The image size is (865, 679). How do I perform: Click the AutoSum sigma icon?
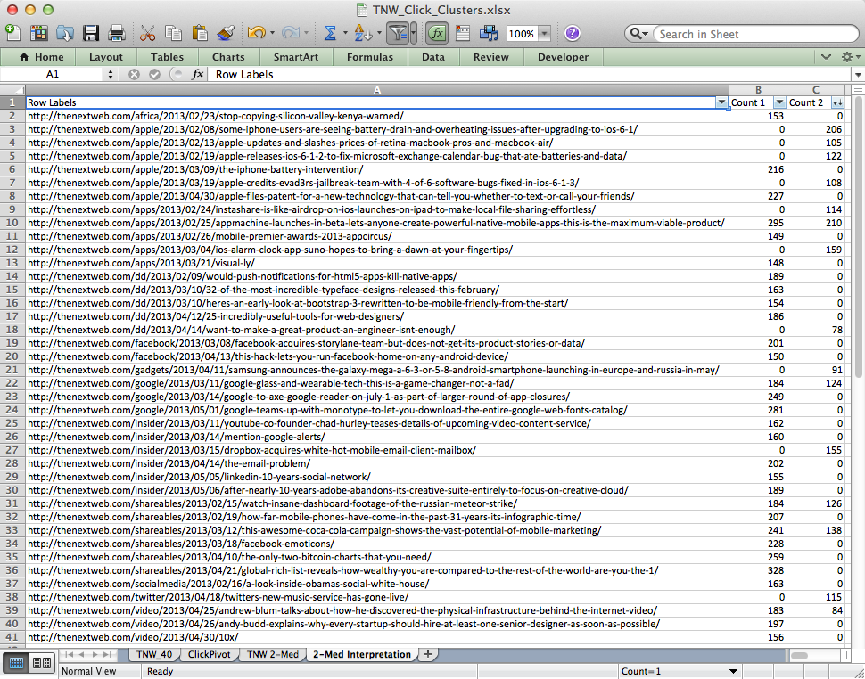[x=330, y=33]
